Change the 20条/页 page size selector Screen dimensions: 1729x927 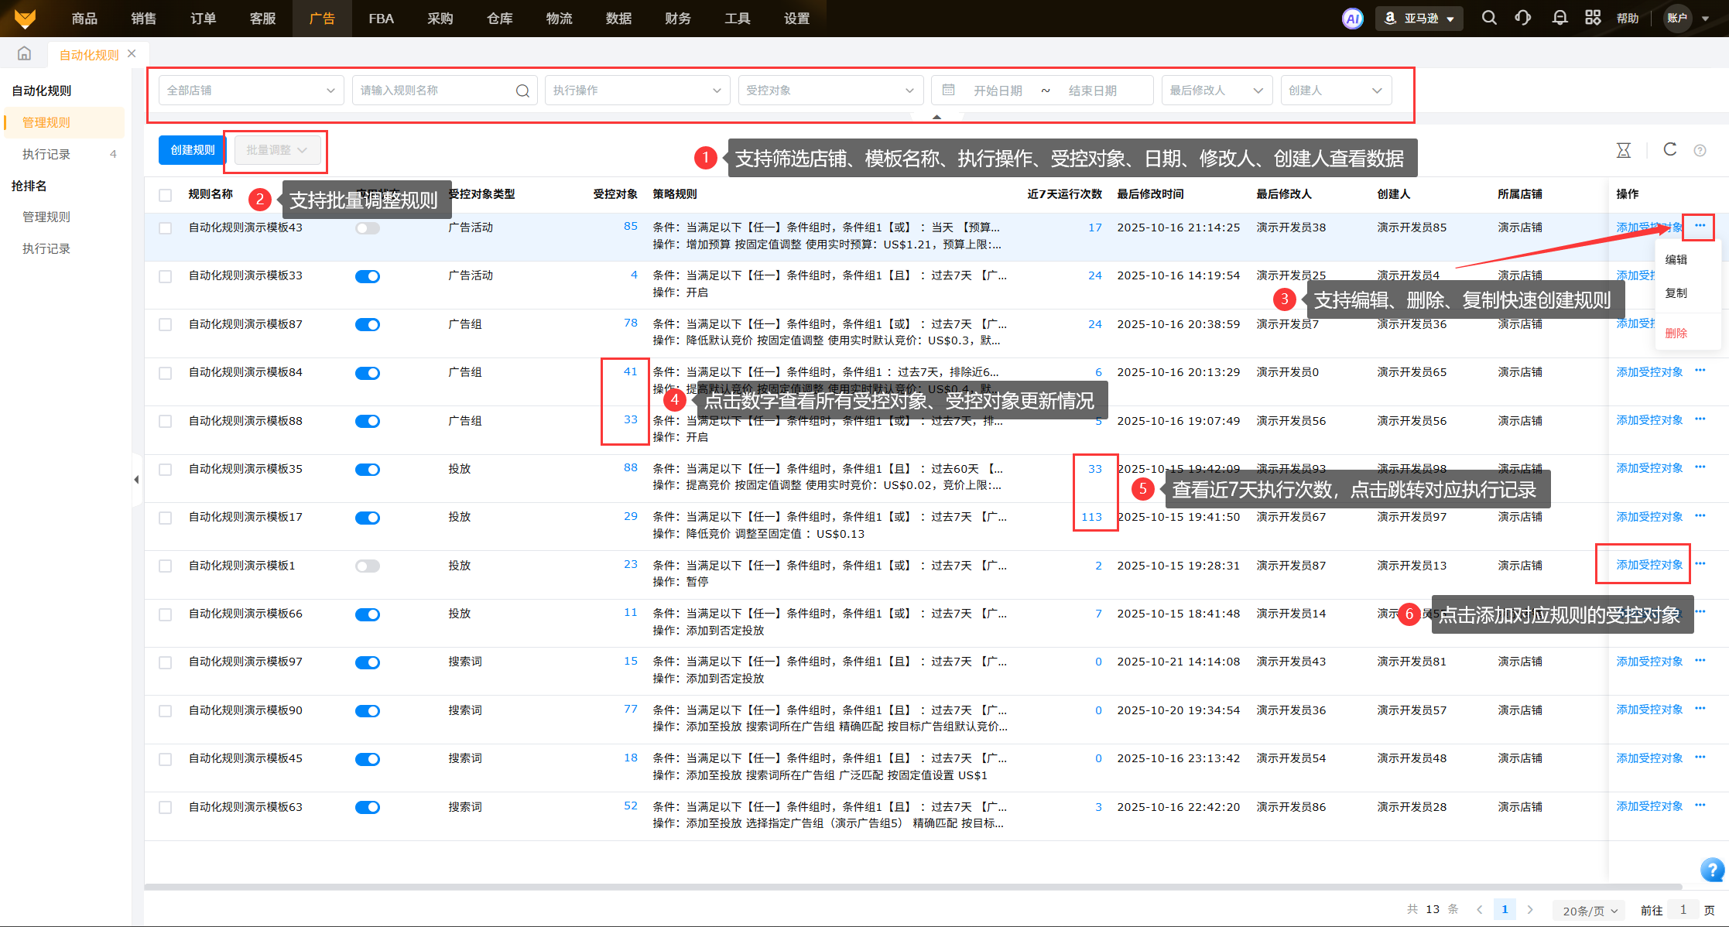(x=1590, y=911)
